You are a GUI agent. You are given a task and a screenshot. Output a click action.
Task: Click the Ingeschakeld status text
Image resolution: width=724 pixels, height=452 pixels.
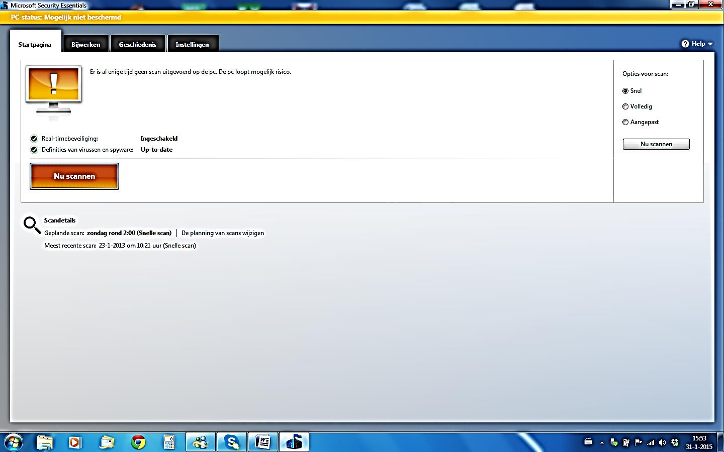tap(159, 139)
